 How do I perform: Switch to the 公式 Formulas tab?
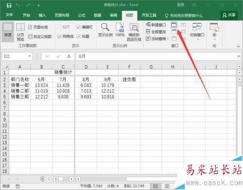[82, 15]
